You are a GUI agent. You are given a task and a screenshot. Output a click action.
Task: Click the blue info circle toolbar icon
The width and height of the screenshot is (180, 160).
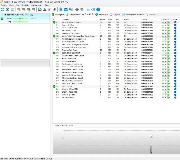[x=98, y=10]
